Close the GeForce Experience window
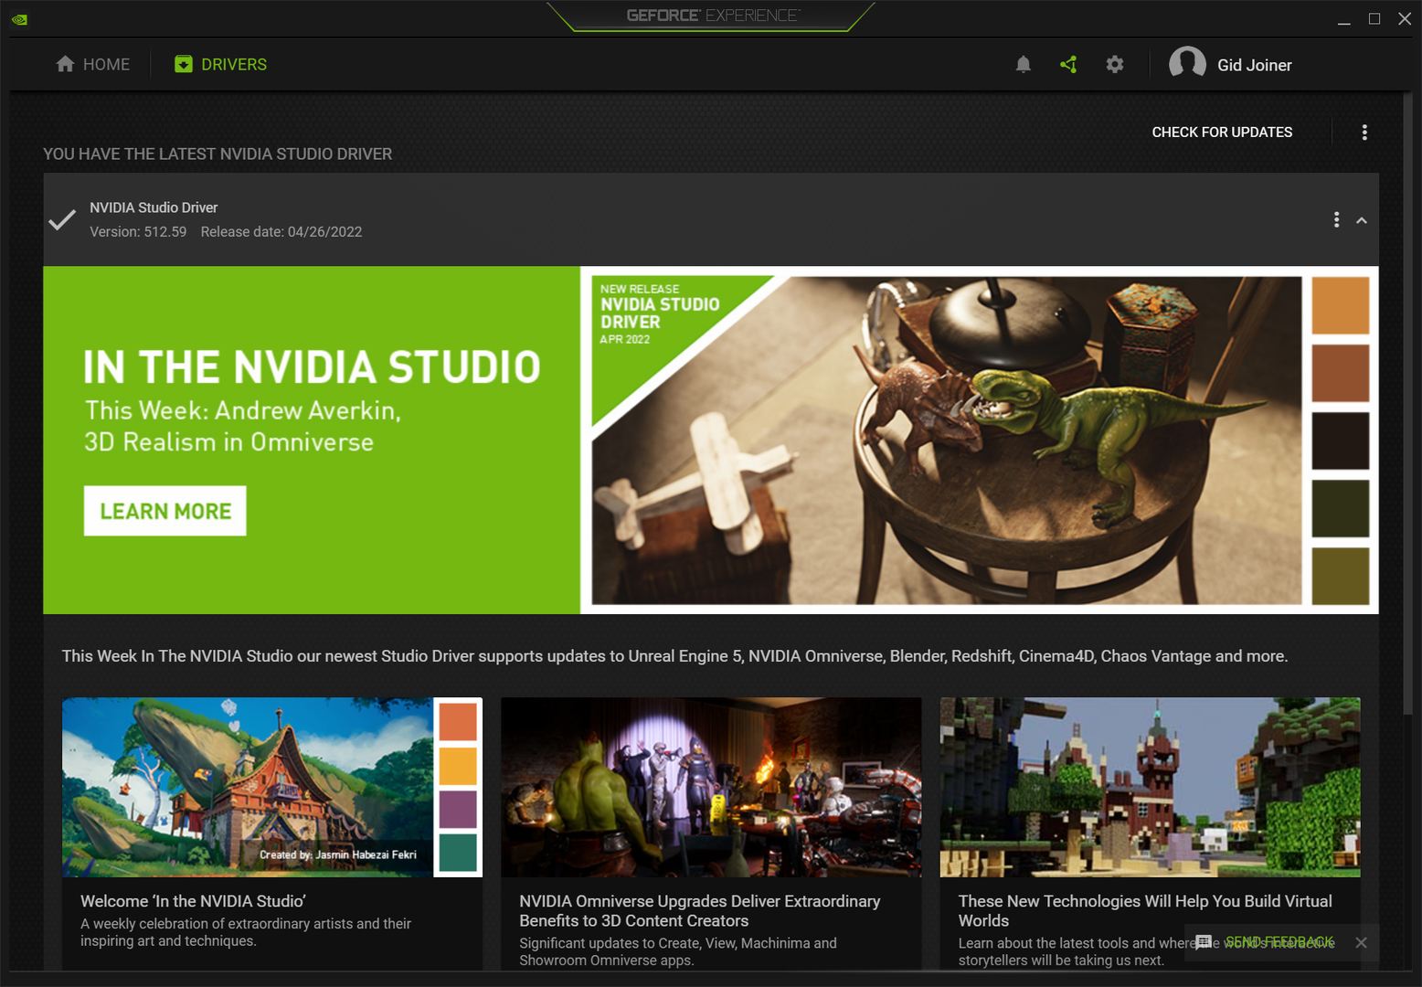The width and height of the screenshot is (1422, 987). point(1405,19)
